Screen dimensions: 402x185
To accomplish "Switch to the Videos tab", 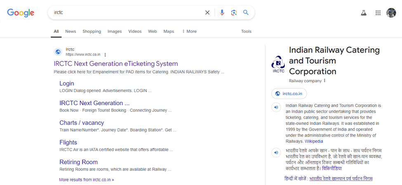I will (x=135, y=31).
